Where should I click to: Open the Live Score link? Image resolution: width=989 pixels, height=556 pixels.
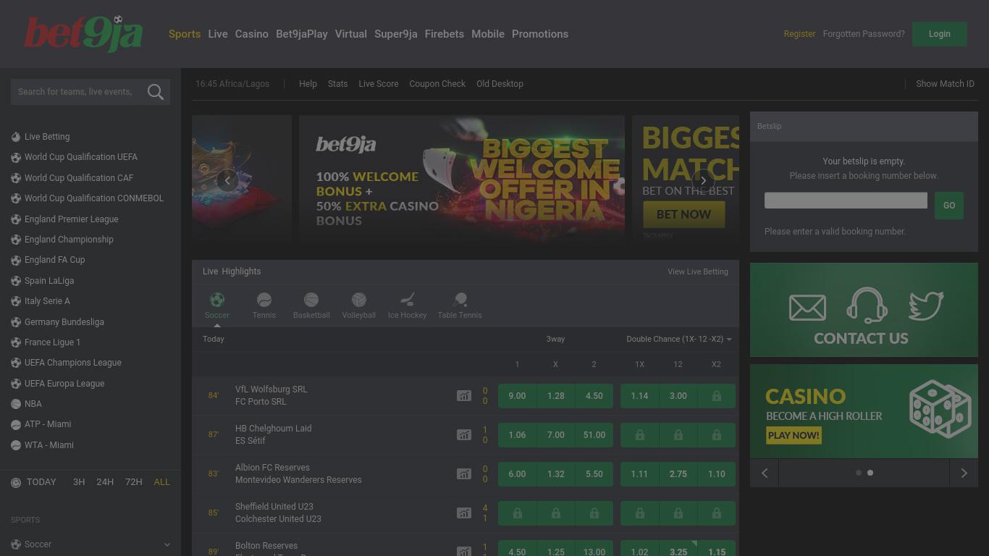379,84
